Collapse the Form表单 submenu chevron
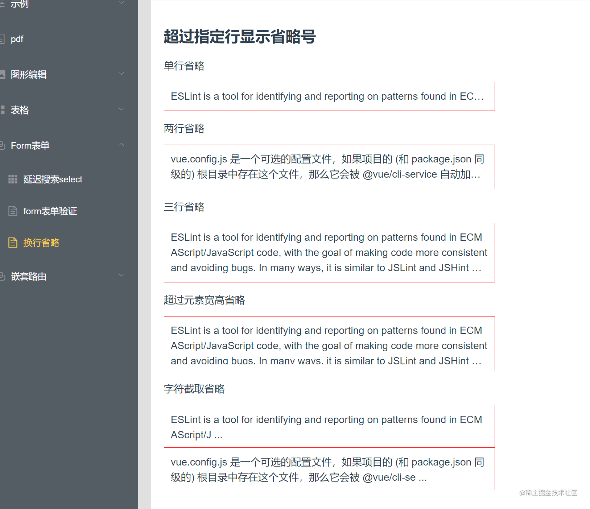The width and height of the screenshot is (590, 509). 121,145
